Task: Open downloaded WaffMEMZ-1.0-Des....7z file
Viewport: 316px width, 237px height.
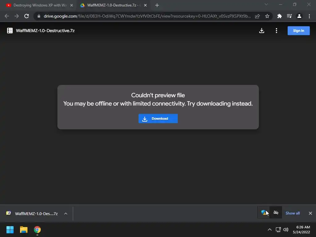Action: (x=36, y=214)
